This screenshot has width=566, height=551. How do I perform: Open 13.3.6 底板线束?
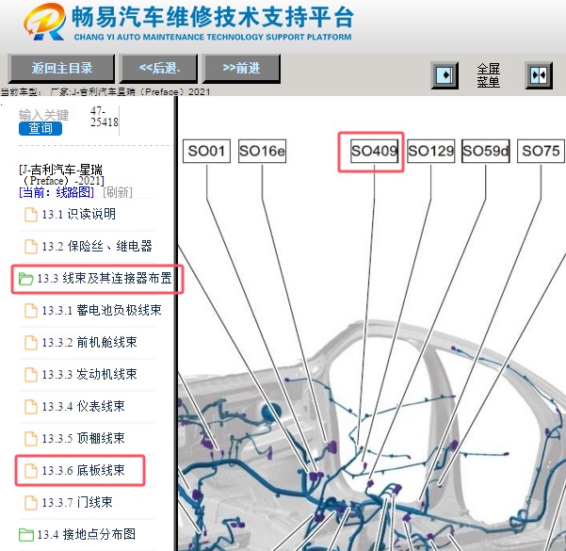click(x=83, y=471)
